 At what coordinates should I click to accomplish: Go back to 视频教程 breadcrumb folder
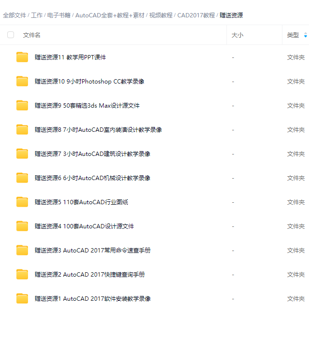161,15
